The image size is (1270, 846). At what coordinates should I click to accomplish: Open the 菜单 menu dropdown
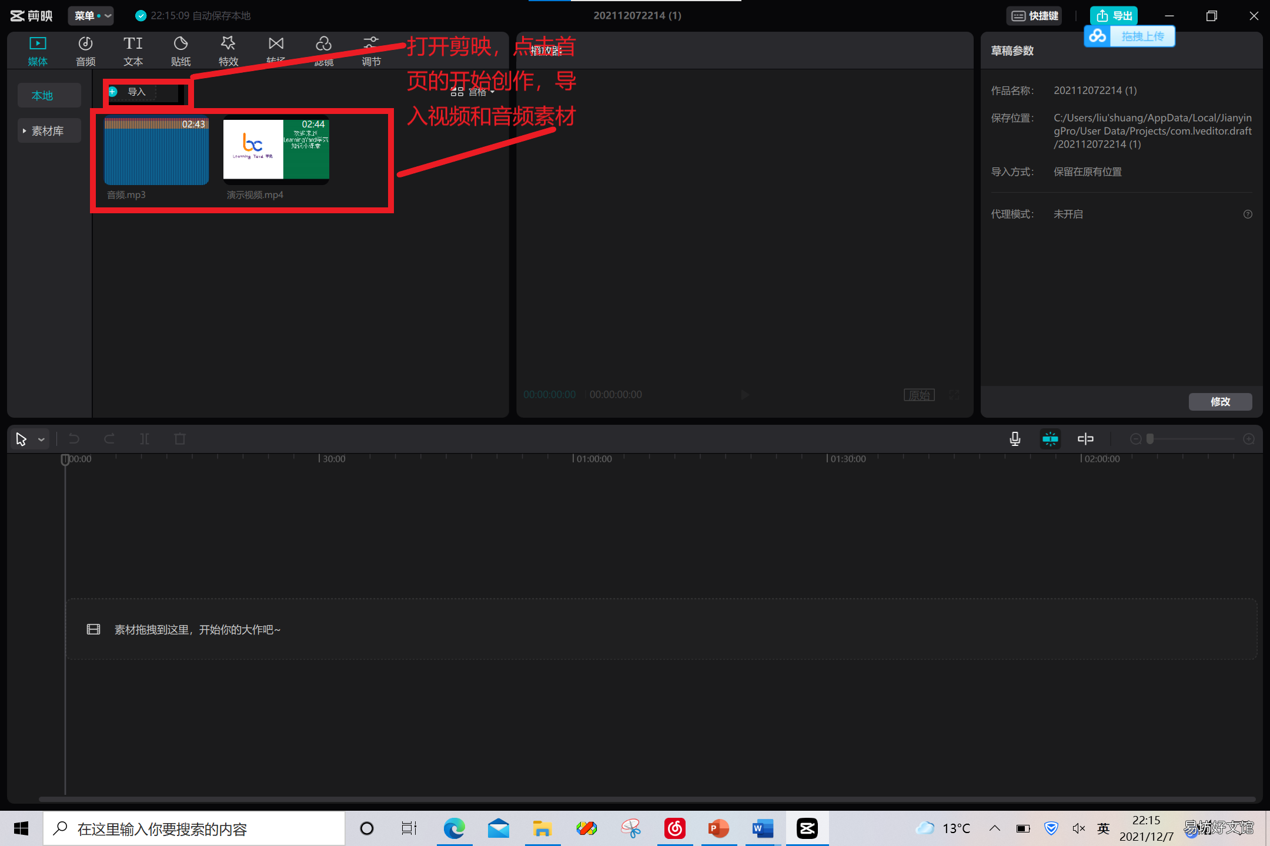(x=92, y=16)
